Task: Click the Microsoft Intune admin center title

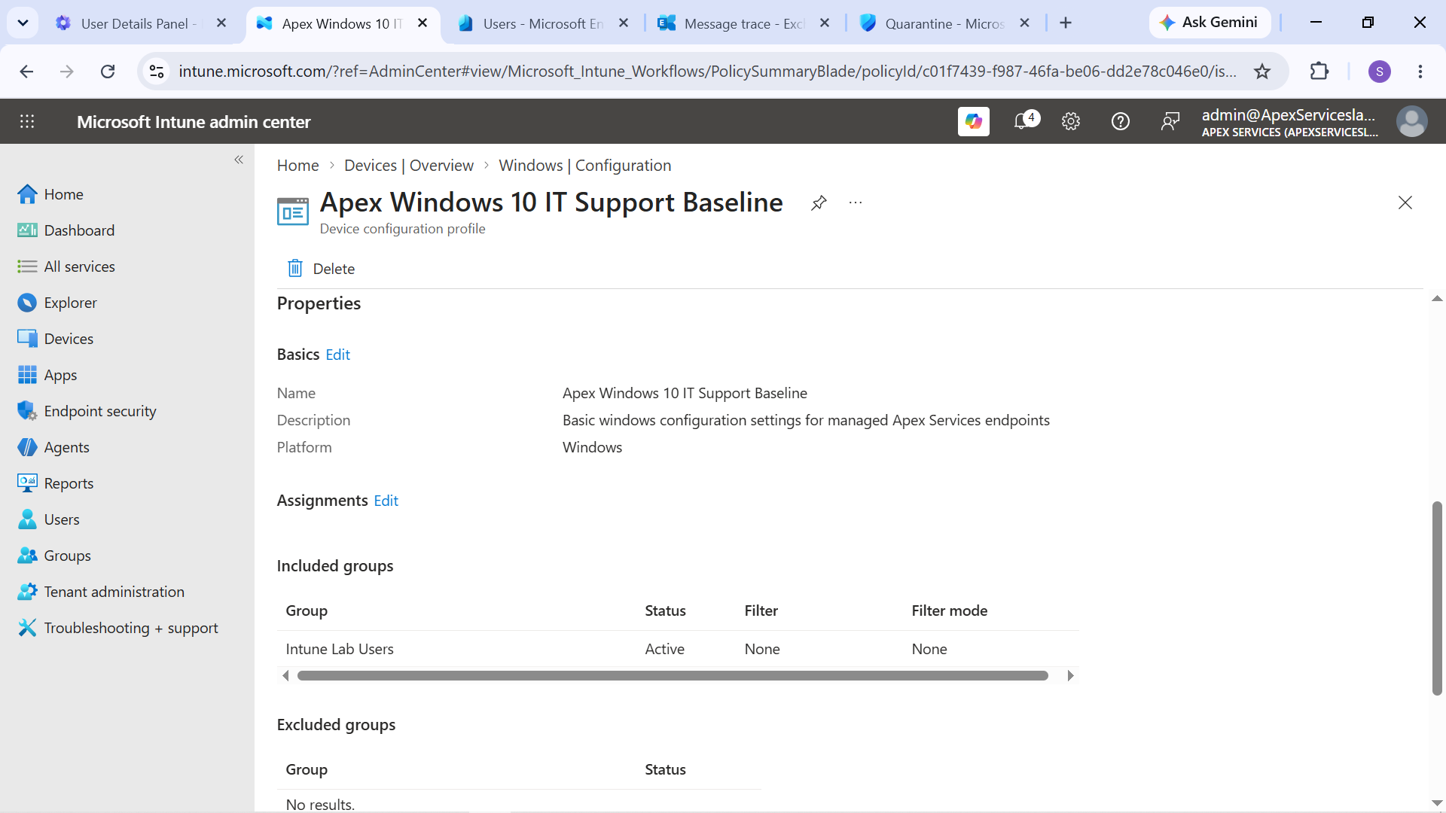Action: (x=194, y=122)
